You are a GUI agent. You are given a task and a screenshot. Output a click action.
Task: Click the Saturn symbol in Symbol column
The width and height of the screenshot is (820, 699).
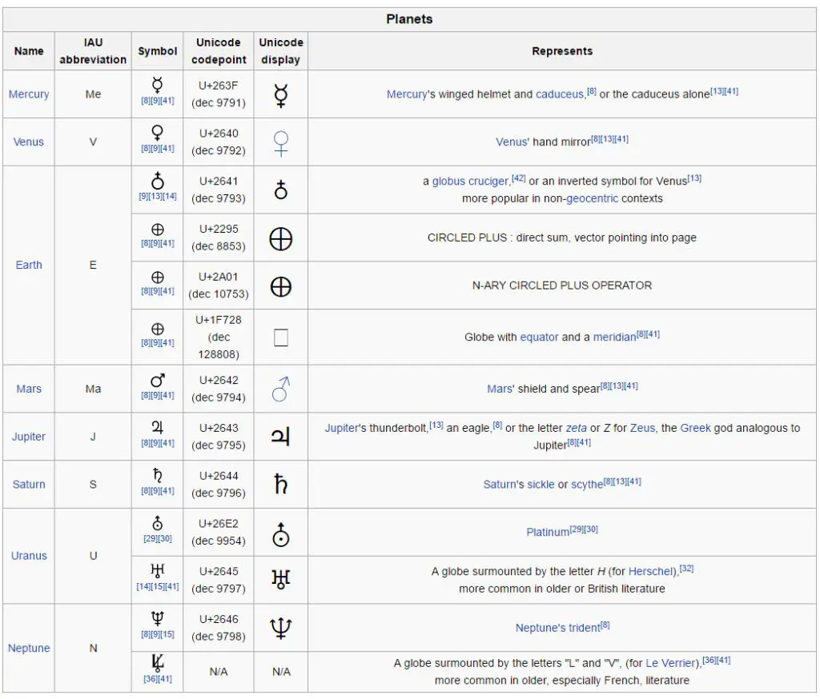[x=157, y=476]
